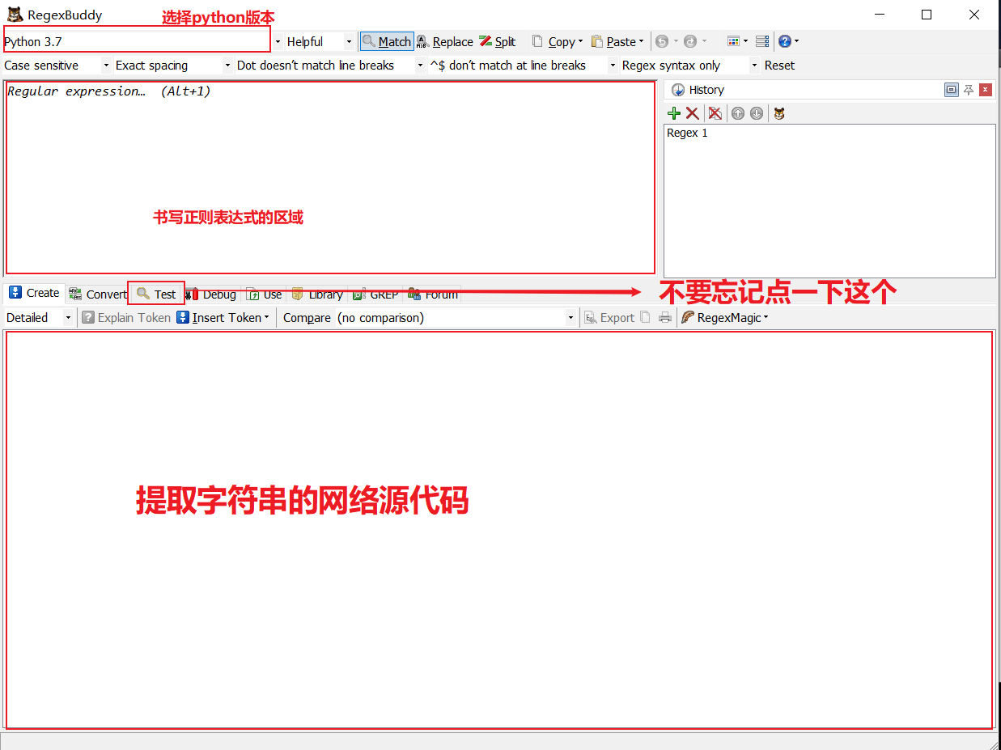
Task: Switch to Replace mode
Action: coord(445,41)
